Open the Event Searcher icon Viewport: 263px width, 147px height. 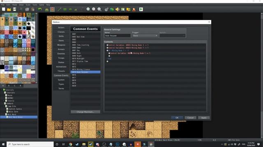pyautogui.click(x=123, y=9)
